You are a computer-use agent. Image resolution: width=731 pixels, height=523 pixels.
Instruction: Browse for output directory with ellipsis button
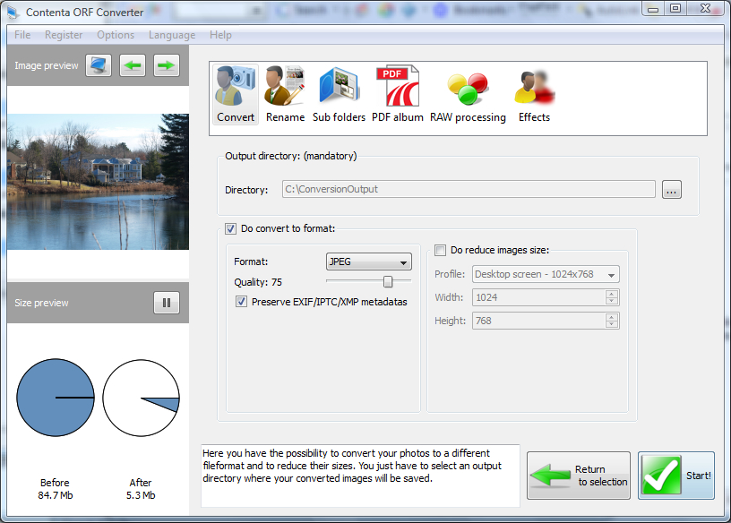coord(671,190)
